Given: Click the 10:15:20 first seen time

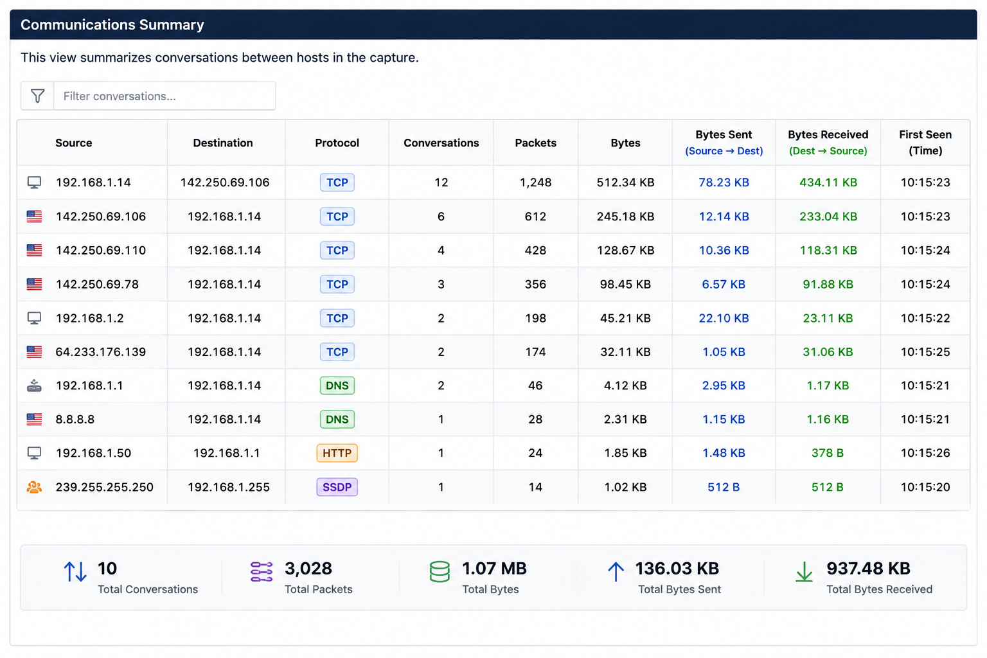Looking at the screenshot, I should click(x=925, y=487).
